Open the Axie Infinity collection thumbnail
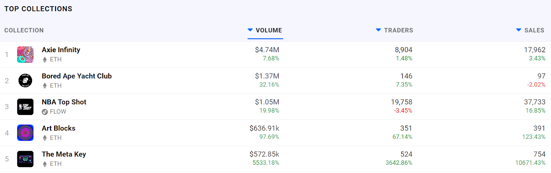Image resolution: width=551 pixels, height=173 pixels. click(x=25, y=55)
